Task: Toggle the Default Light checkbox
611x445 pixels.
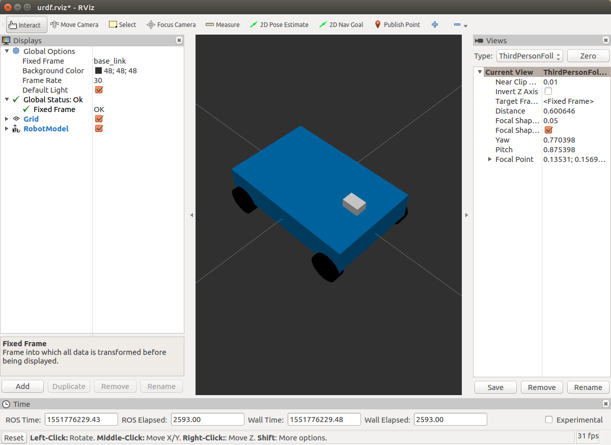Action: (x=99, y=90)
